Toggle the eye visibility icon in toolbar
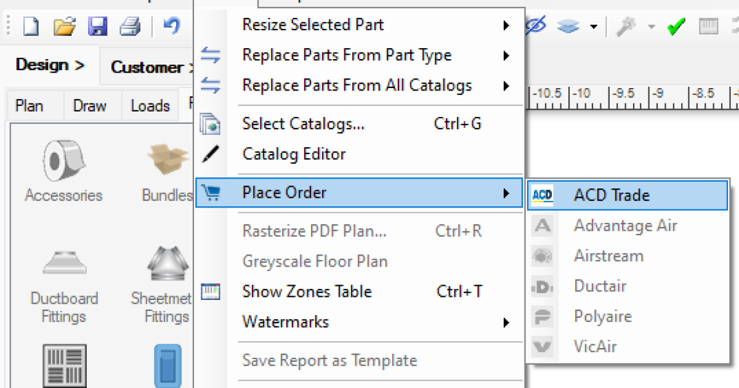 [x=536, y=26]
